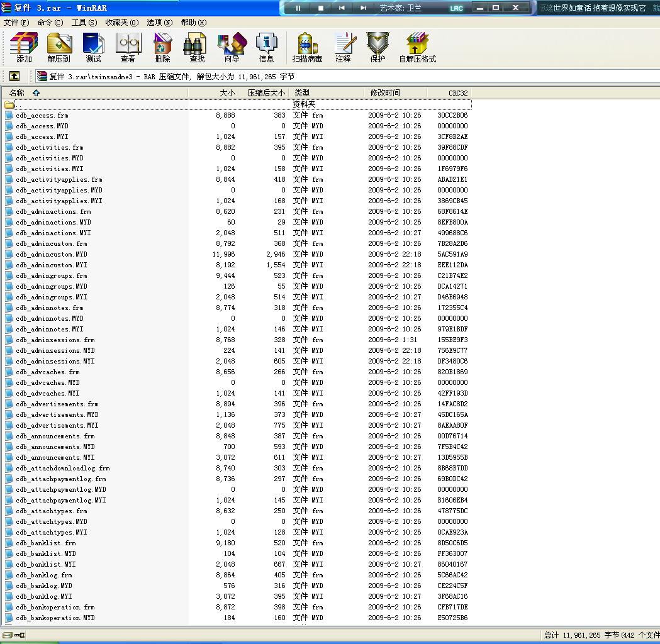Image resolution: width=660 pixels, height=644 pixels.
Task: Click the Scan Virus (扫描病毒) icon
Action: point(307,47)
